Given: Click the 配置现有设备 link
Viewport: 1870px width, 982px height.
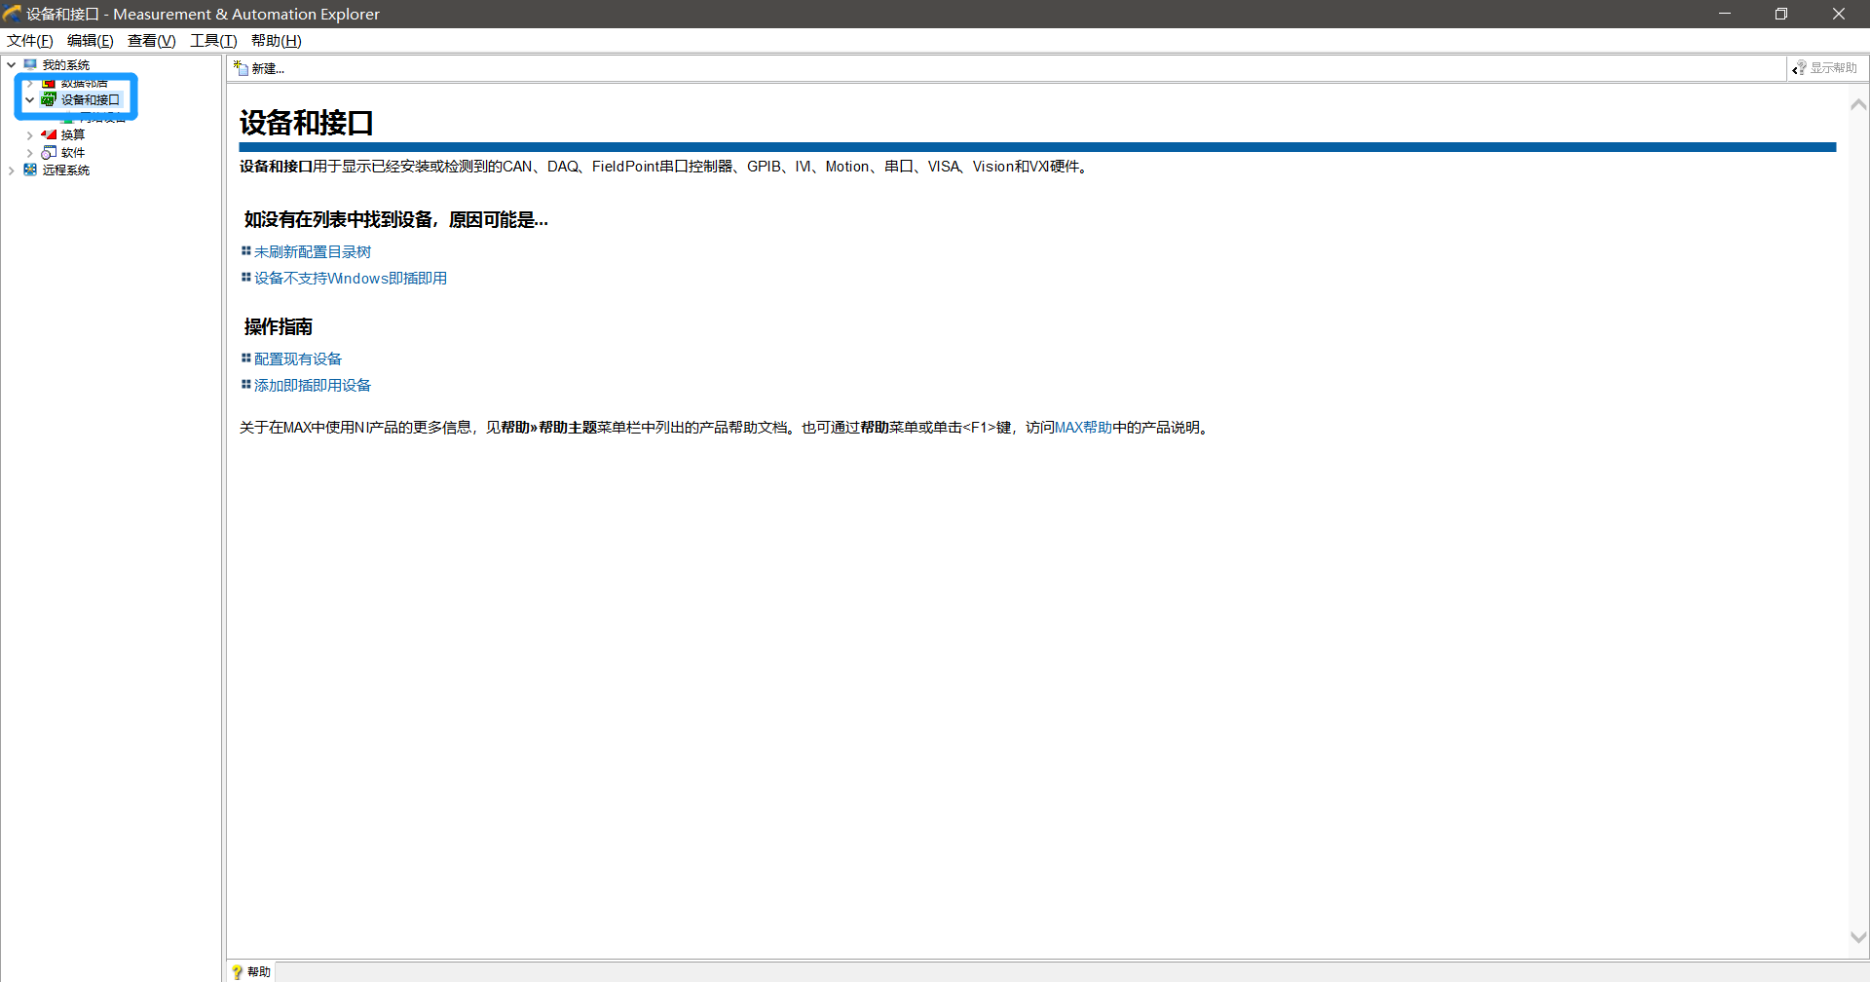Looking at the screenshot, I should pos(297,359).
